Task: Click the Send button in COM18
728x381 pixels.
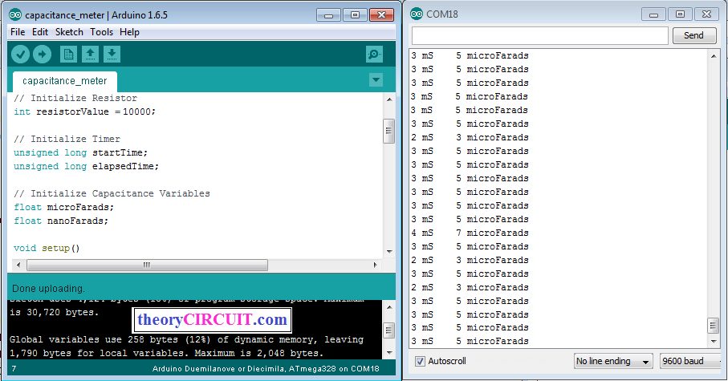Action: 694,36
